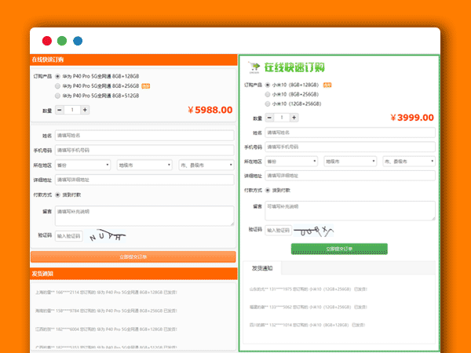Switch to the 发货通知 tab in green form
471x353 pixels.
tap(262, 268)
